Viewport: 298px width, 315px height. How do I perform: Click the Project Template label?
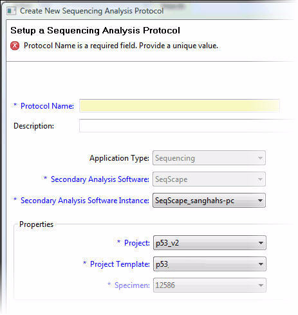120,264
